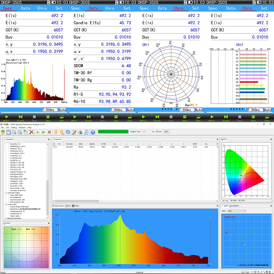
Task: Open the blue gear settings toolbar icon
Action: pos(68,132)
